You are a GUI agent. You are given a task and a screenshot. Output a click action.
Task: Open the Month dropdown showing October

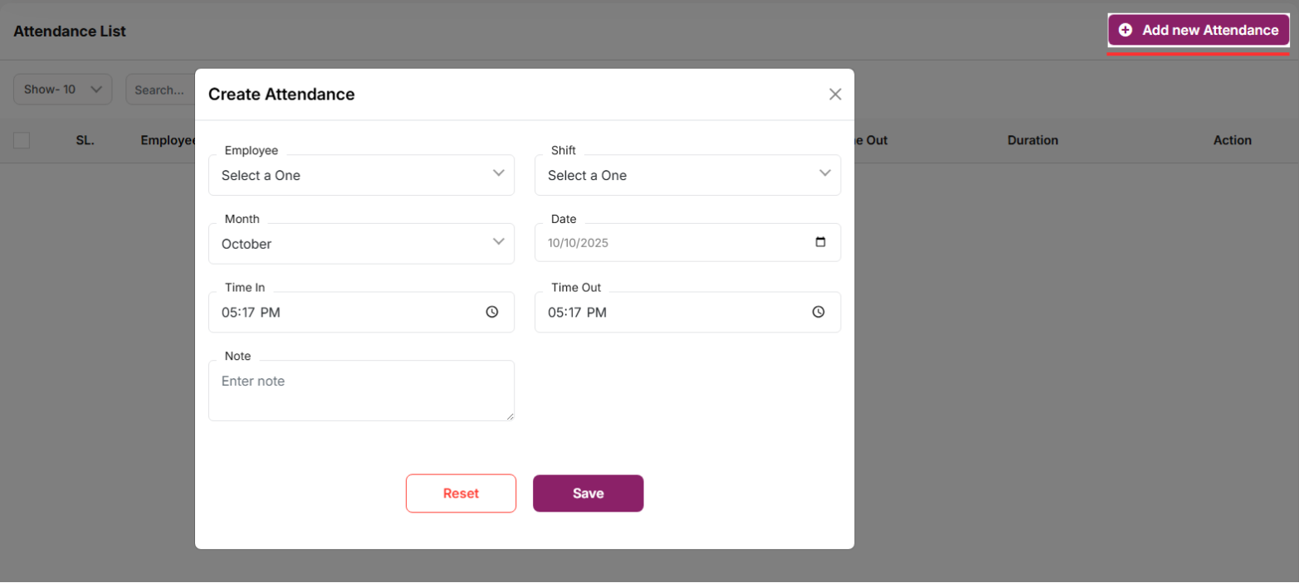(x=361, y=244)
